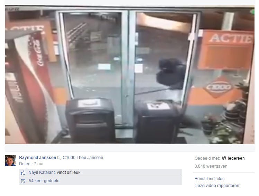Screen dimensions: 259x196
Task: Click the thumbs-up like icon
Action: pos(23,172)
